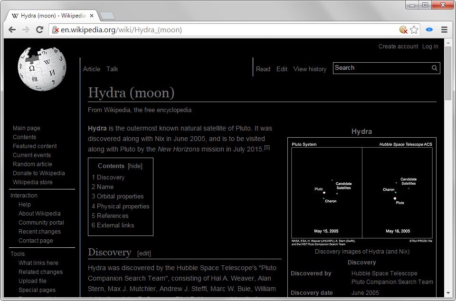The height and width of the screenshot is (301, 456).
Task: Click [edit] beside Discovery heading
Action: [144, 254]
